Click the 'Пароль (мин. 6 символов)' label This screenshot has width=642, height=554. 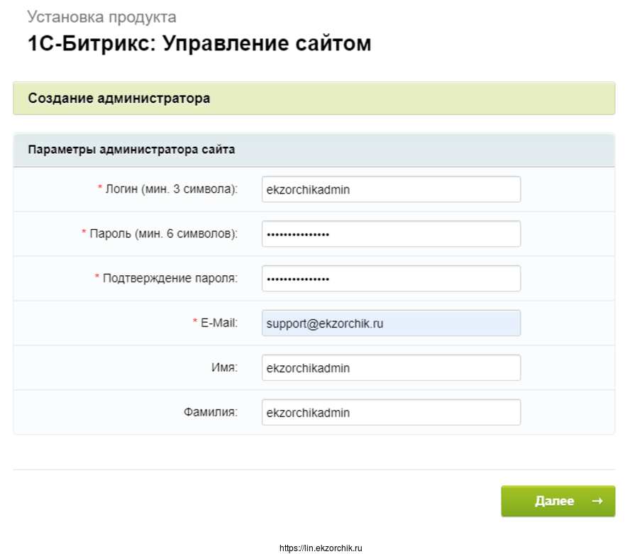click(x=163, y=233)
